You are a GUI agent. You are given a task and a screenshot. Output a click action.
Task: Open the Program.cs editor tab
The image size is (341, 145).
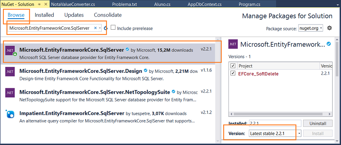[250, 4]
